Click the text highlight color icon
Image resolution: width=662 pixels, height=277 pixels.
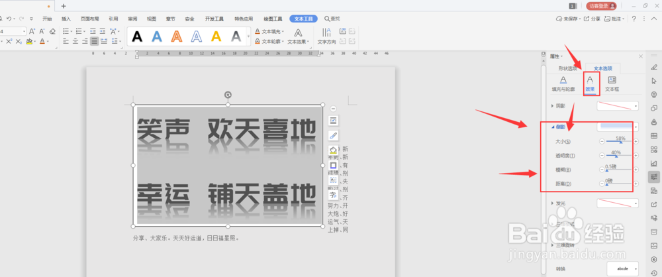28,41
